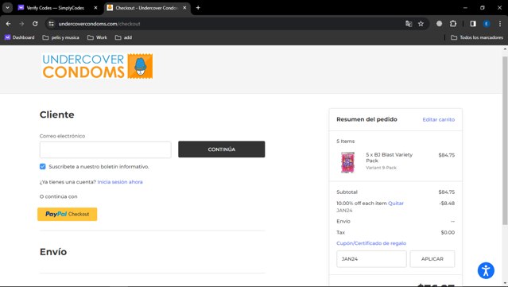The image size is (508, 287).
Task: Focus the coupon code field containing JAN24
Action: pyautogui.click(x=371, y=259)
